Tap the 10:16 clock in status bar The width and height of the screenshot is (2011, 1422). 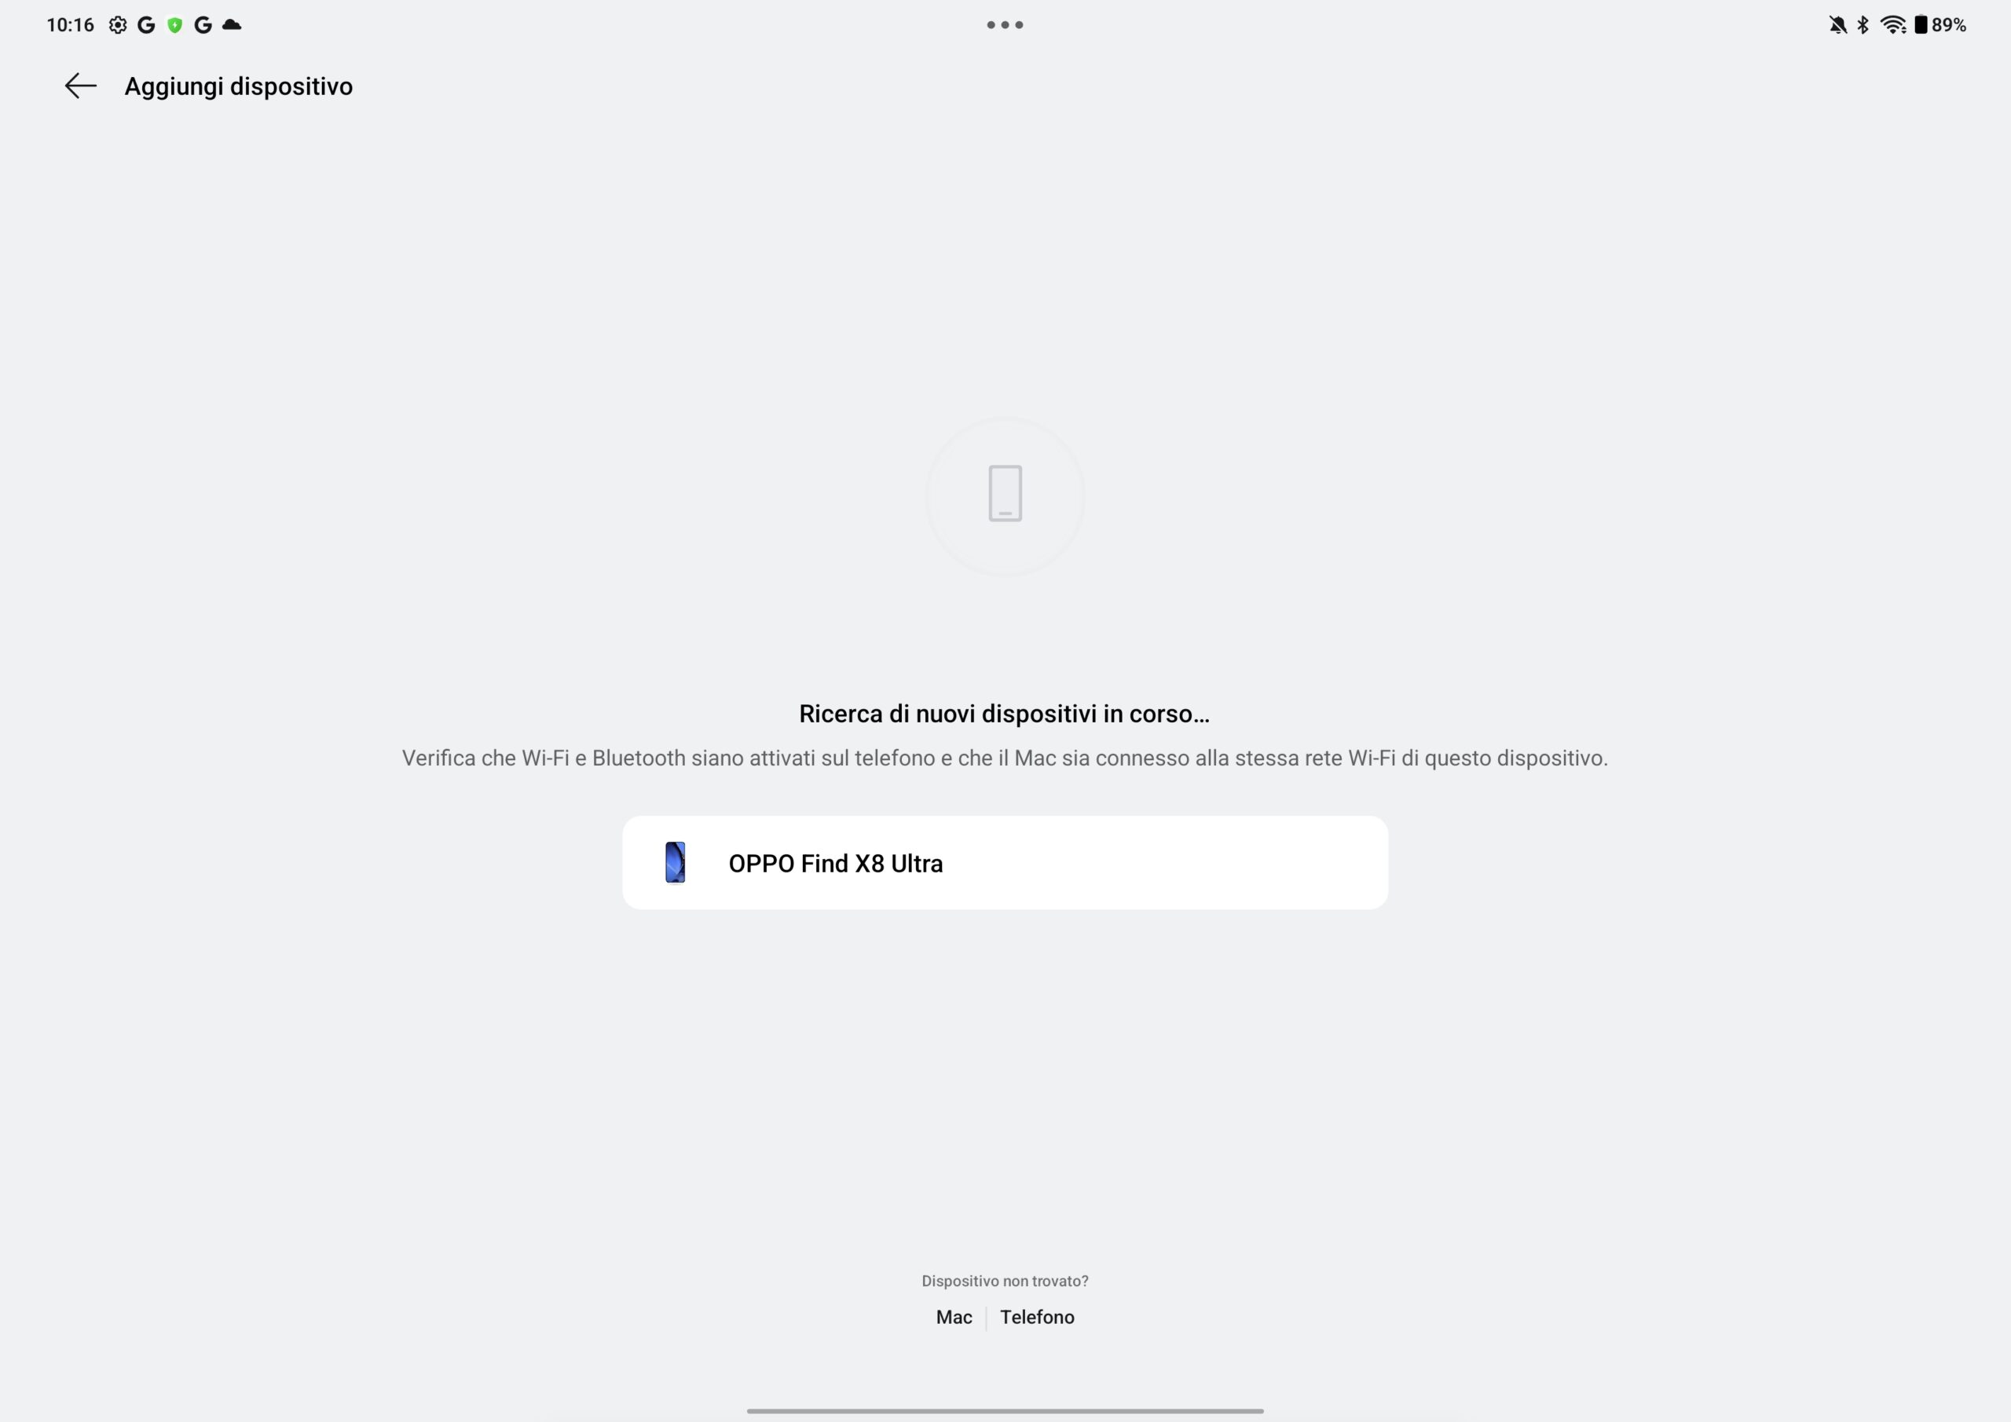(x=70, y=24)
